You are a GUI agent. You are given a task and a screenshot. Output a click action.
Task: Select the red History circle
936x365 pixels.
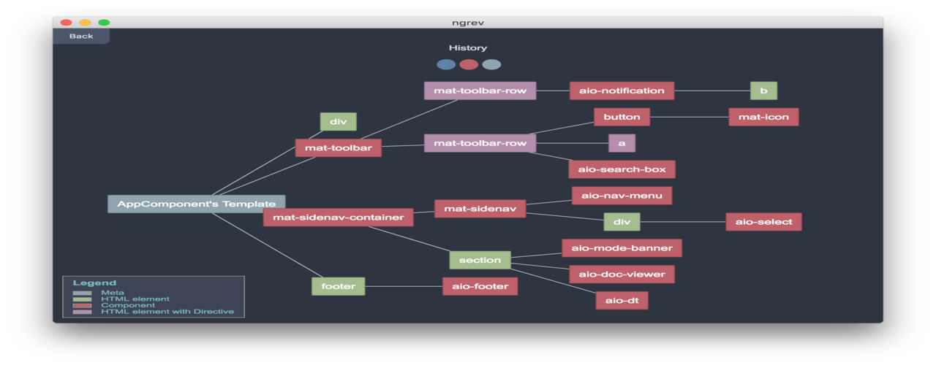[x=469, y=64]
